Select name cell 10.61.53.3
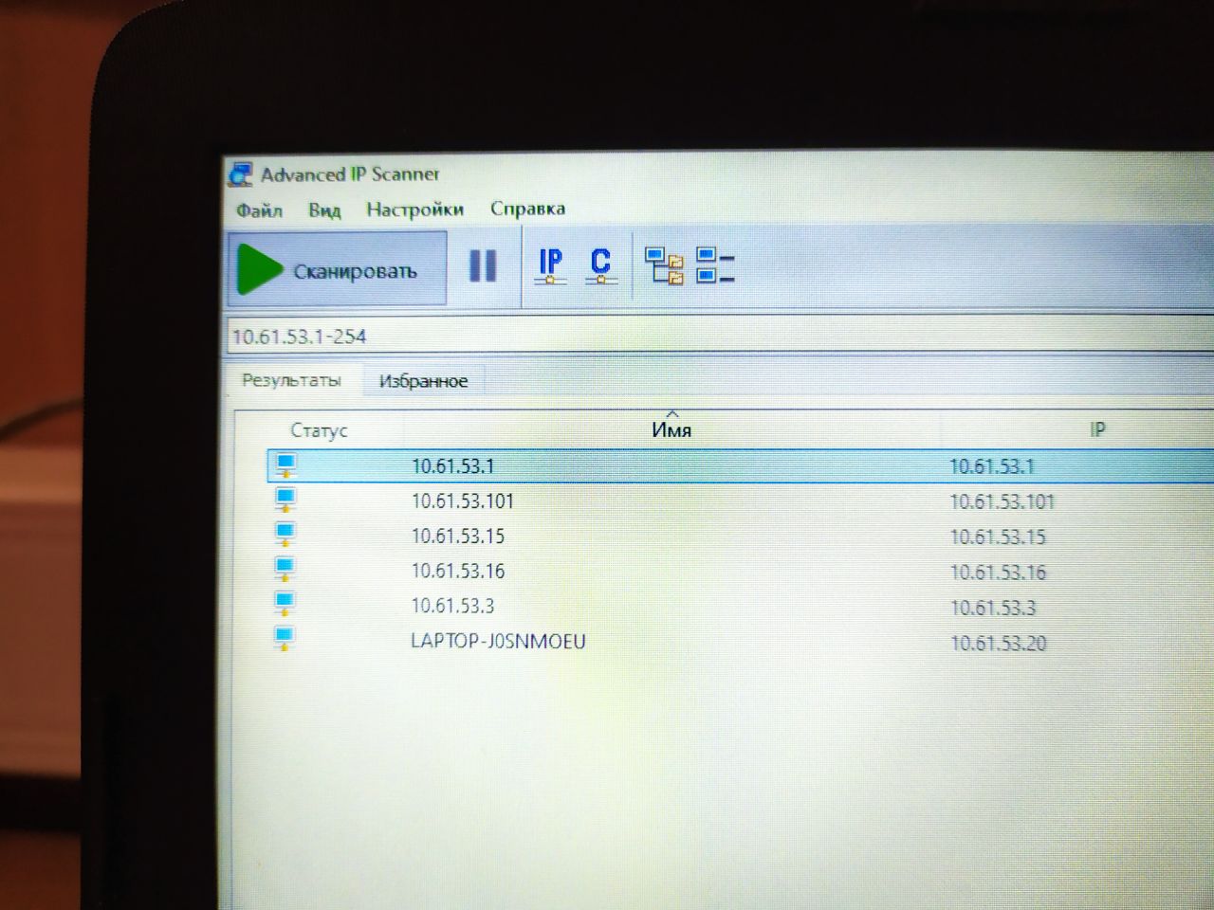Screen dimensions: 1214x910 click(x=452, y=606)
